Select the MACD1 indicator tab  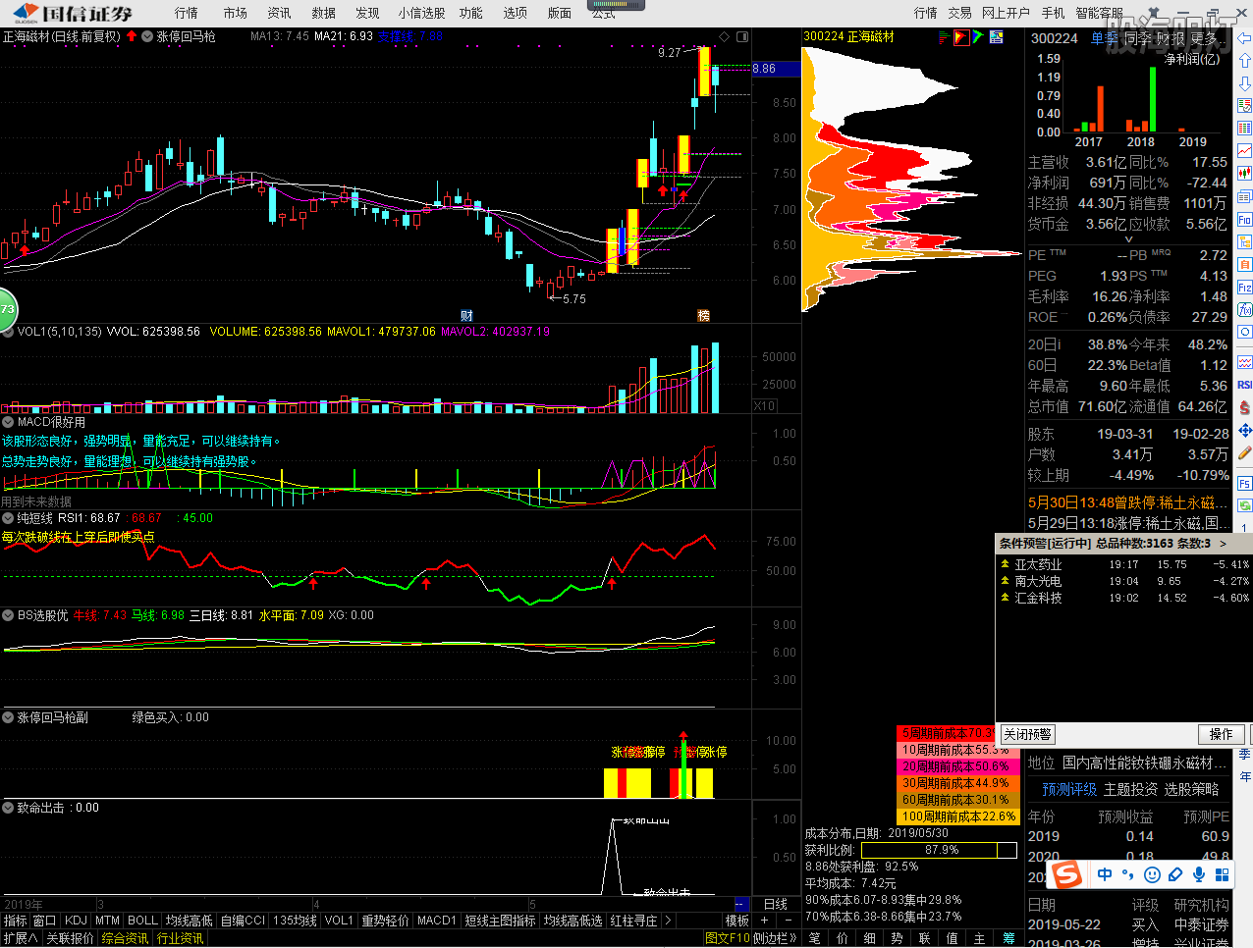pyautogui.click(x=437, y=921)
